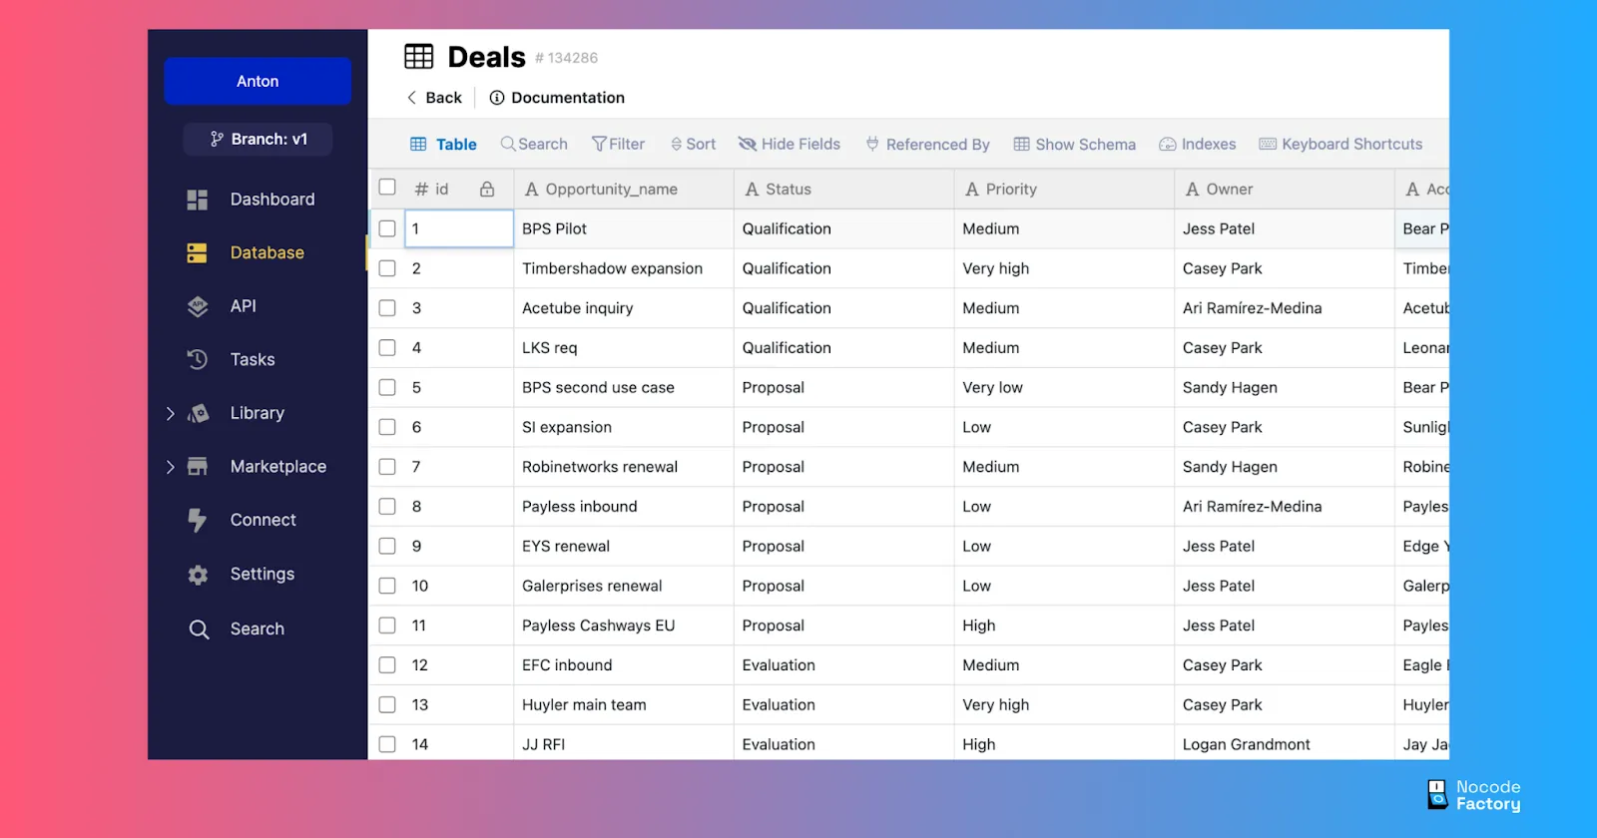This screenshot has height=838, width=1597.
Task: Select the "Huyler main team" cell
Action: [x=624, y=705]
